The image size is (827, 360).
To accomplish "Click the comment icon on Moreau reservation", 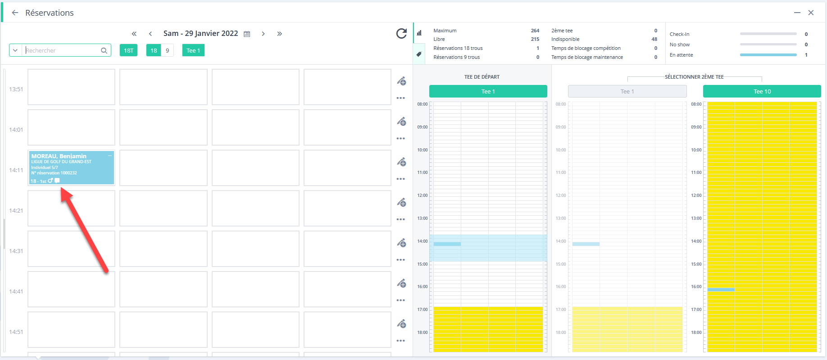I will [x=57, y=181].
